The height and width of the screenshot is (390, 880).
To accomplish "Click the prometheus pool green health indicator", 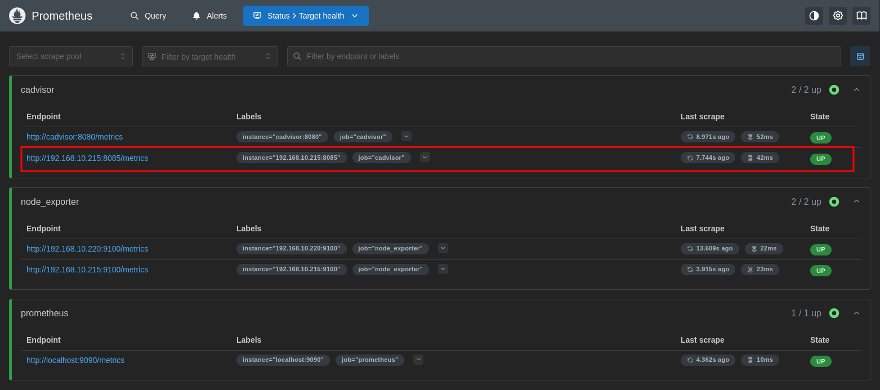I will 834,313.
